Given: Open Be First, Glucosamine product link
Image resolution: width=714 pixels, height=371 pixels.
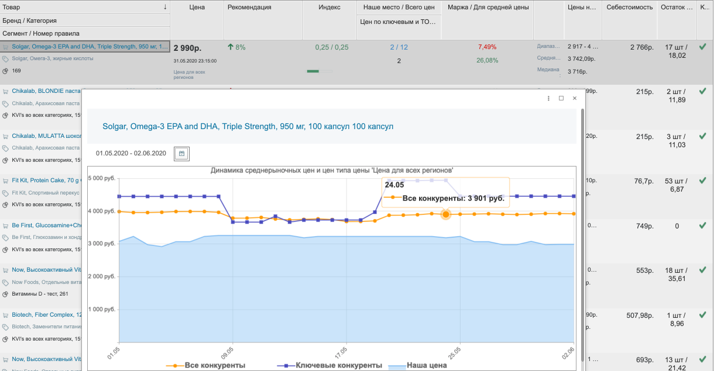Looking at the screenshot, I should pyautogui.click(x=46, y=226).
